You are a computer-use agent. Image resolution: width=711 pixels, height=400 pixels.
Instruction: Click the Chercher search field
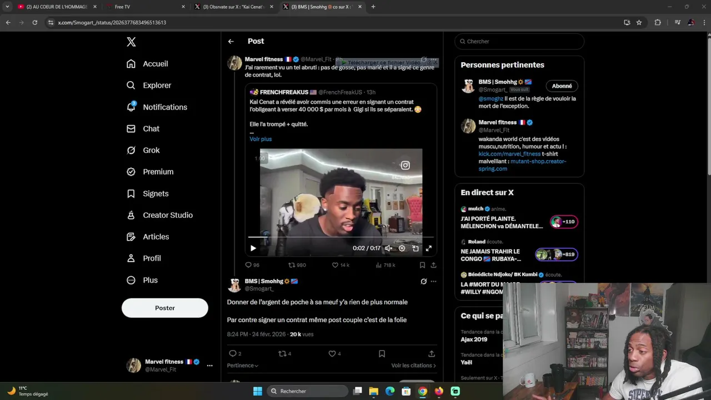point(519,42)
